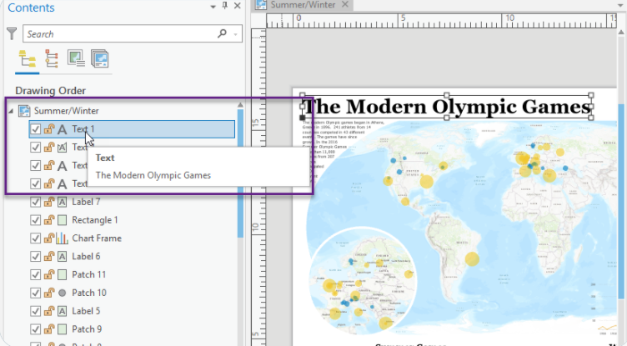The width and height of the screenshot is (627, 346).
Task: Click the magnifier icon in the Search box
Action: coord(223,33)
